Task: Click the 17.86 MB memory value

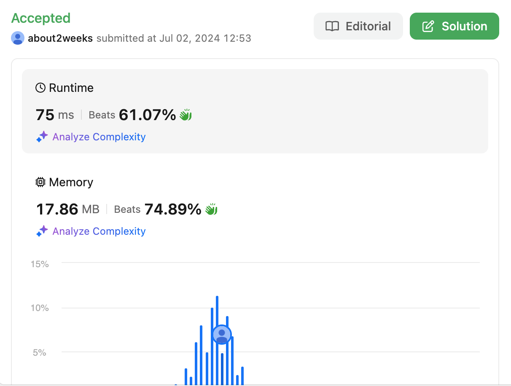Action: pyautogui.click(x=68, y=209)
